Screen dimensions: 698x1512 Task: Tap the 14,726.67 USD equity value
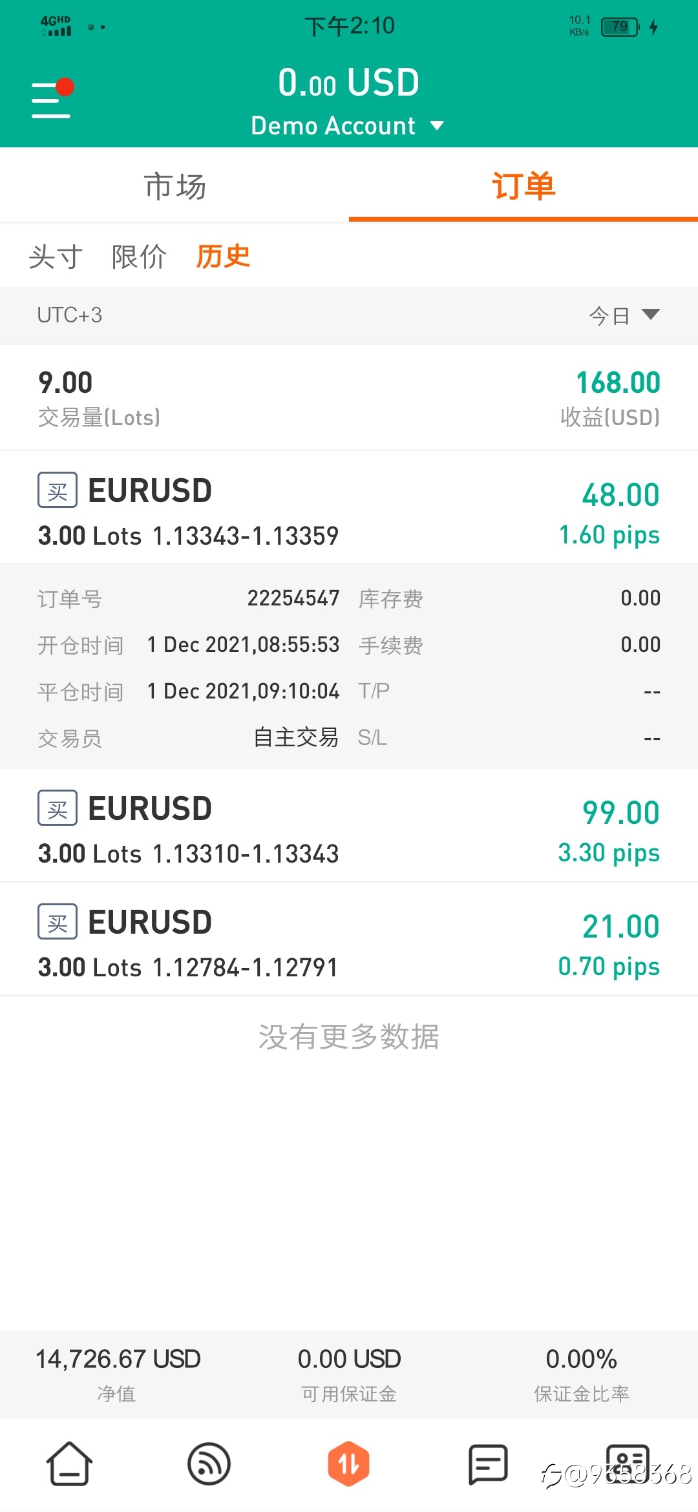[118, 1359]
